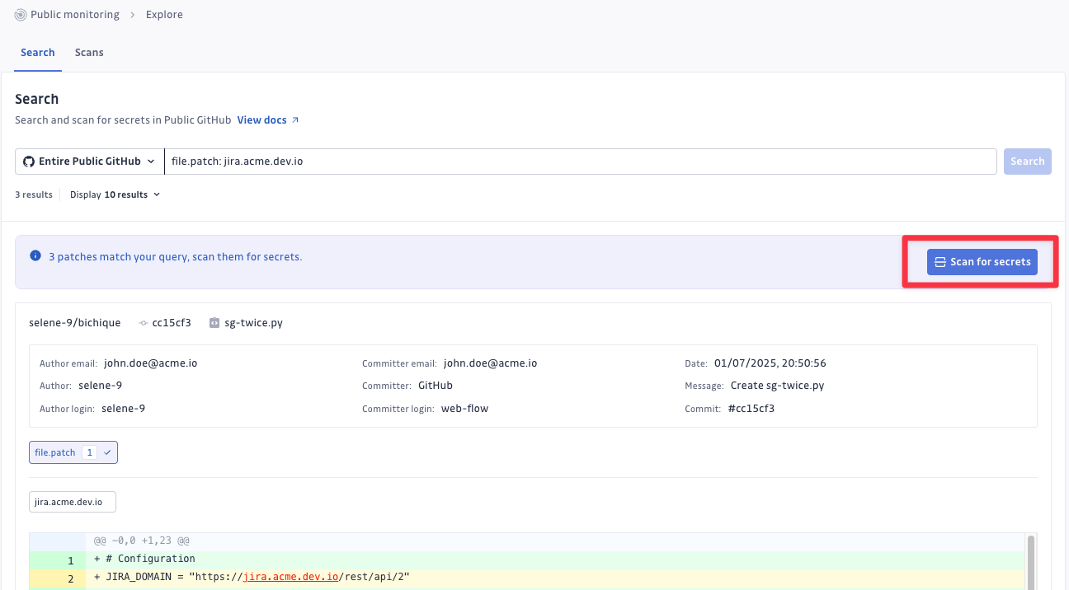
Task: Click the commit icon next to cc15cf3
Action: tap(144, 323)
